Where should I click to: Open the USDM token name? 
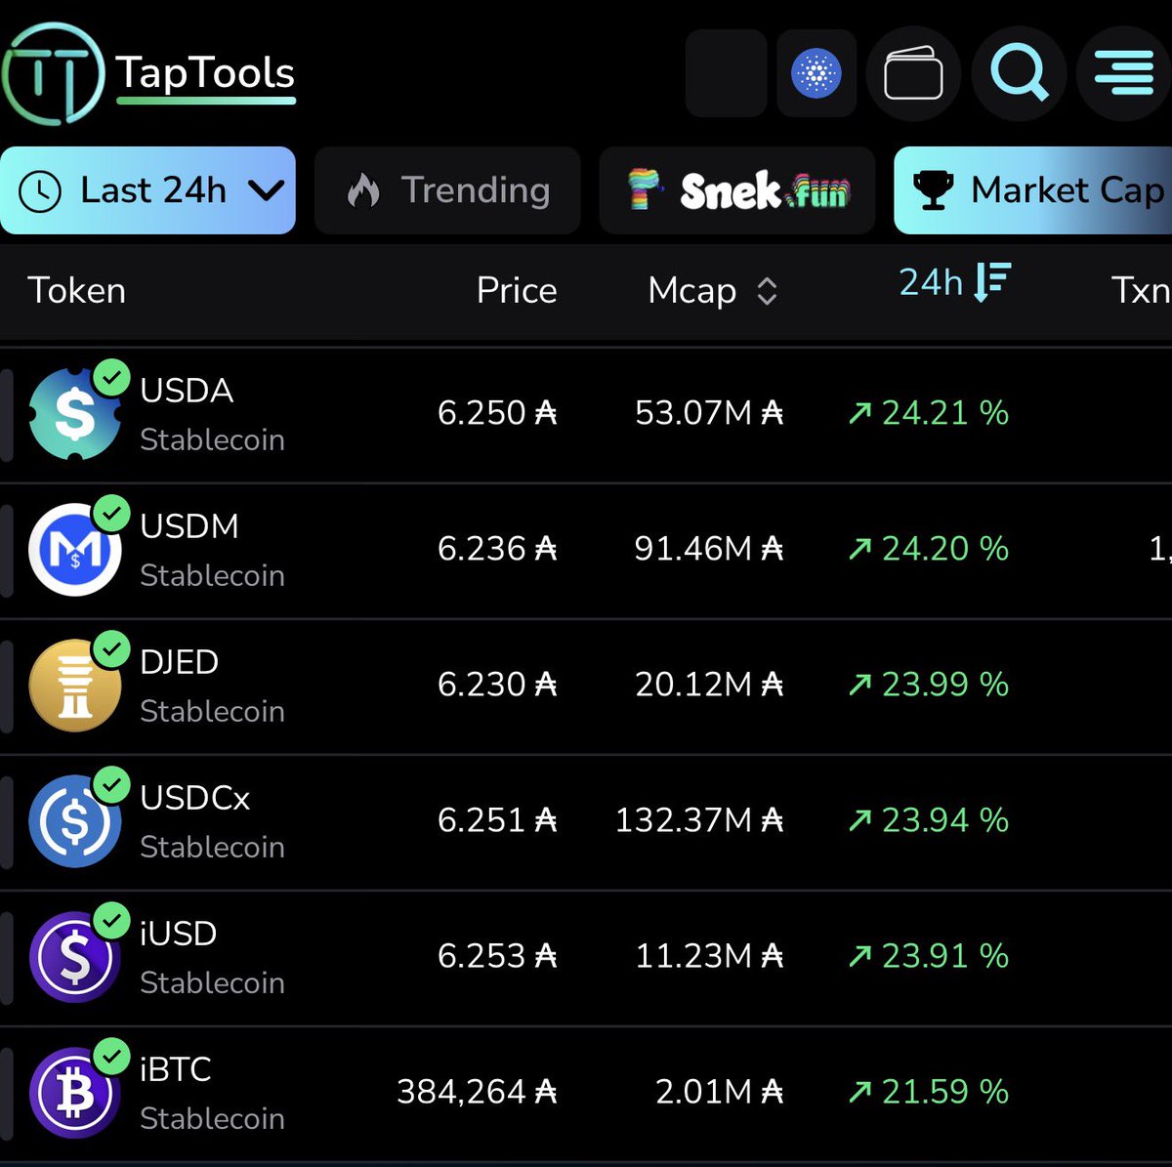(189, 526)
